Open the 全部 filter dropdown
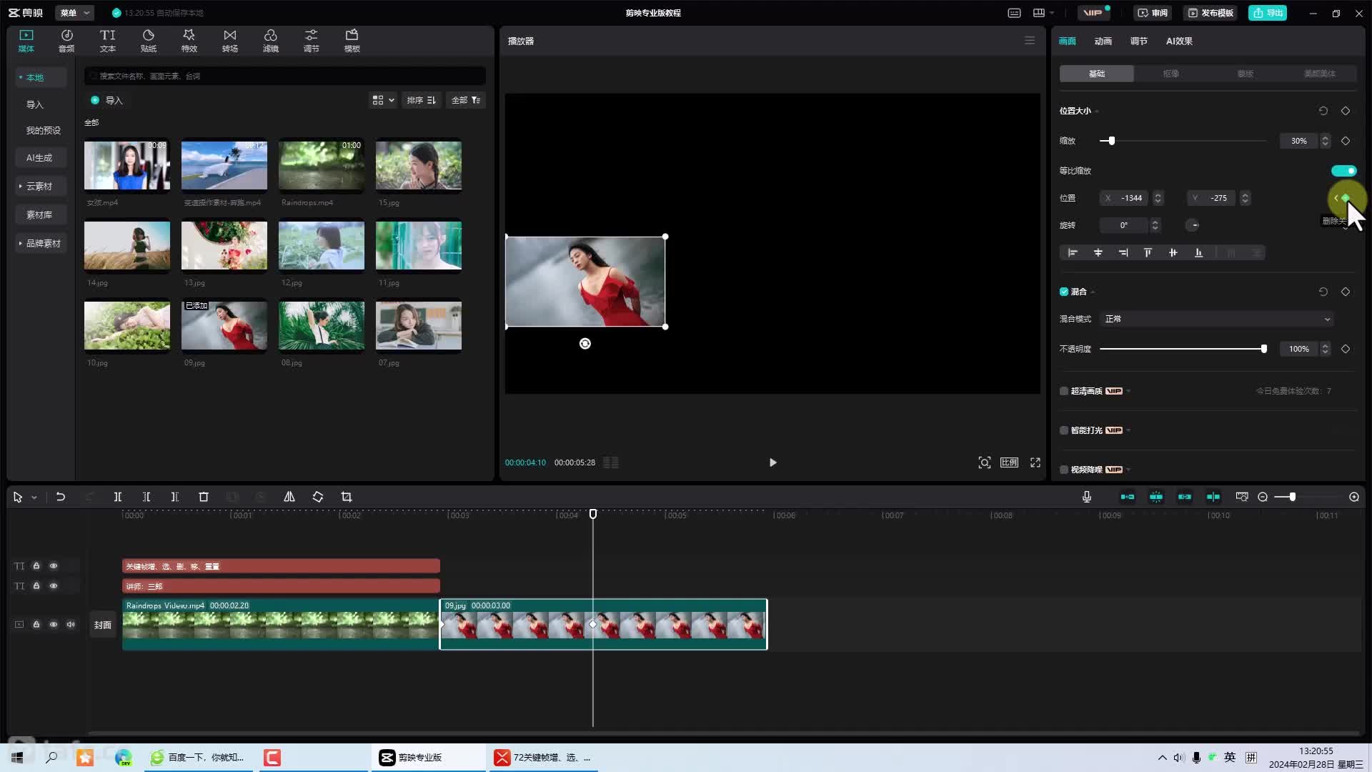The width and height of the screenshot is (1372, 772). [x=466, y=100]
